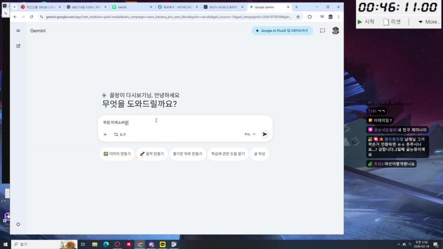Select the 이미지 만들기 suggestion chip

click(x=117, y=154)
